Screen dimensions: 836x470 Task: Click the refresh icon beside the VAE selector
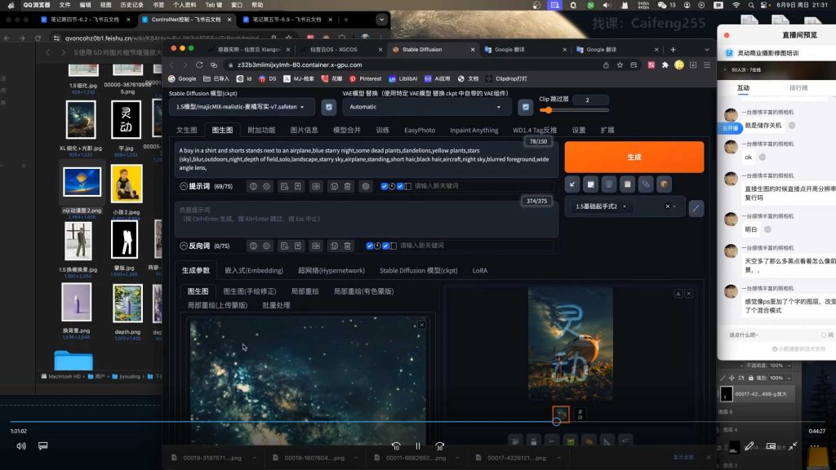coord(524,108)
